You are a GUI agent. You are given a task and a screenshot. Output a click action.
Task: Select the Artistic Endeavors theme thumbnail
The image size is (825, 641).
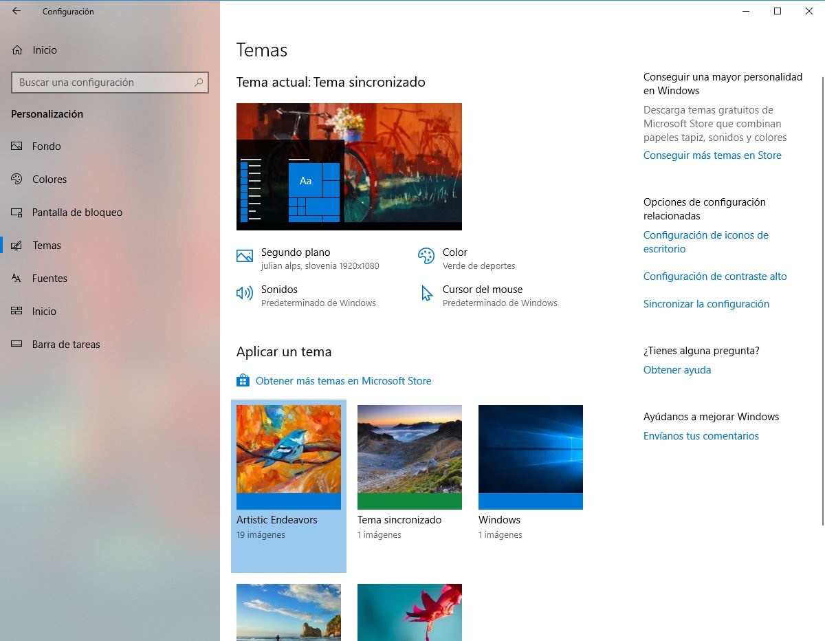click(289, 457)
